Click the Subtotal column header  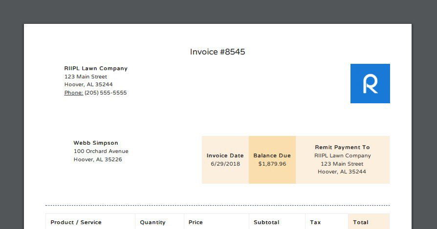pos(266,222)
